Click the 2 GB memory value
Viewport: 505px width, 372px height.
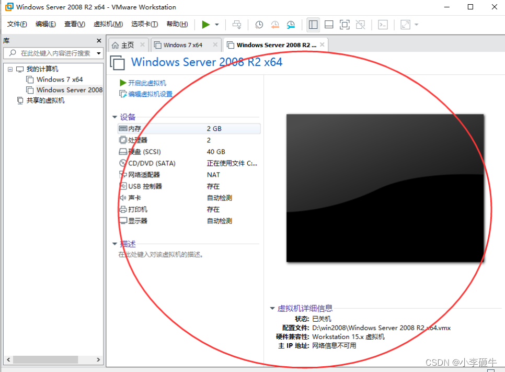[x=214, y=129]
